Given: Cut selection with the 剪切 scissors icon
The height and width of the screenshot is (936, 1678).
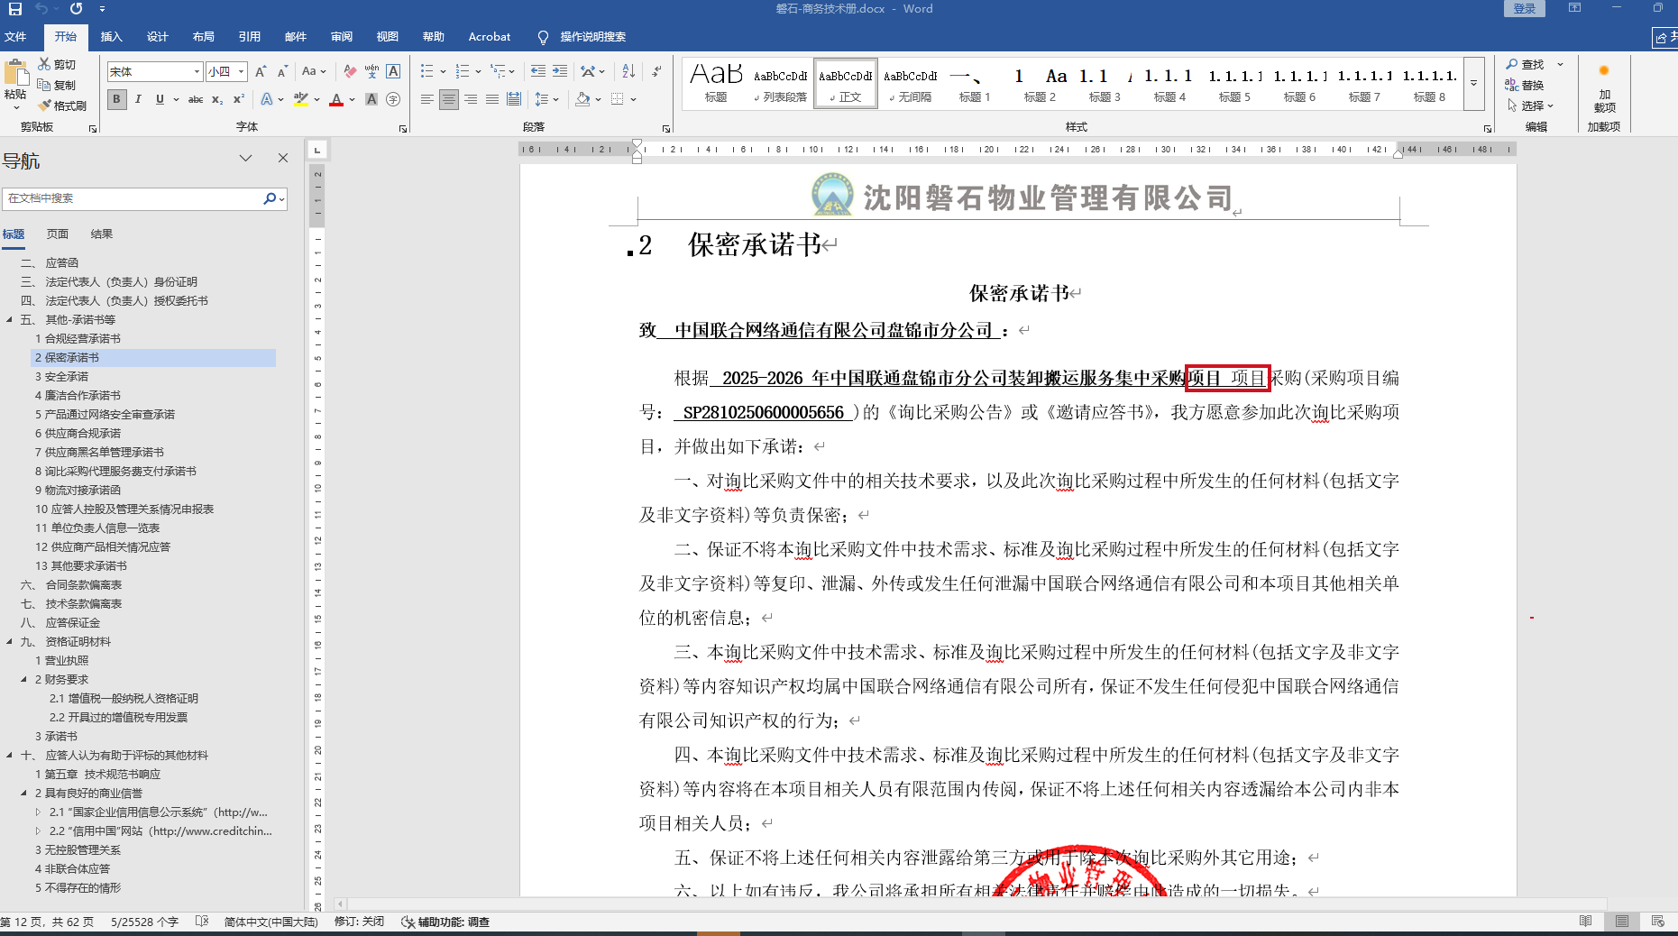Looking at the screenshot, I should 44,64.
